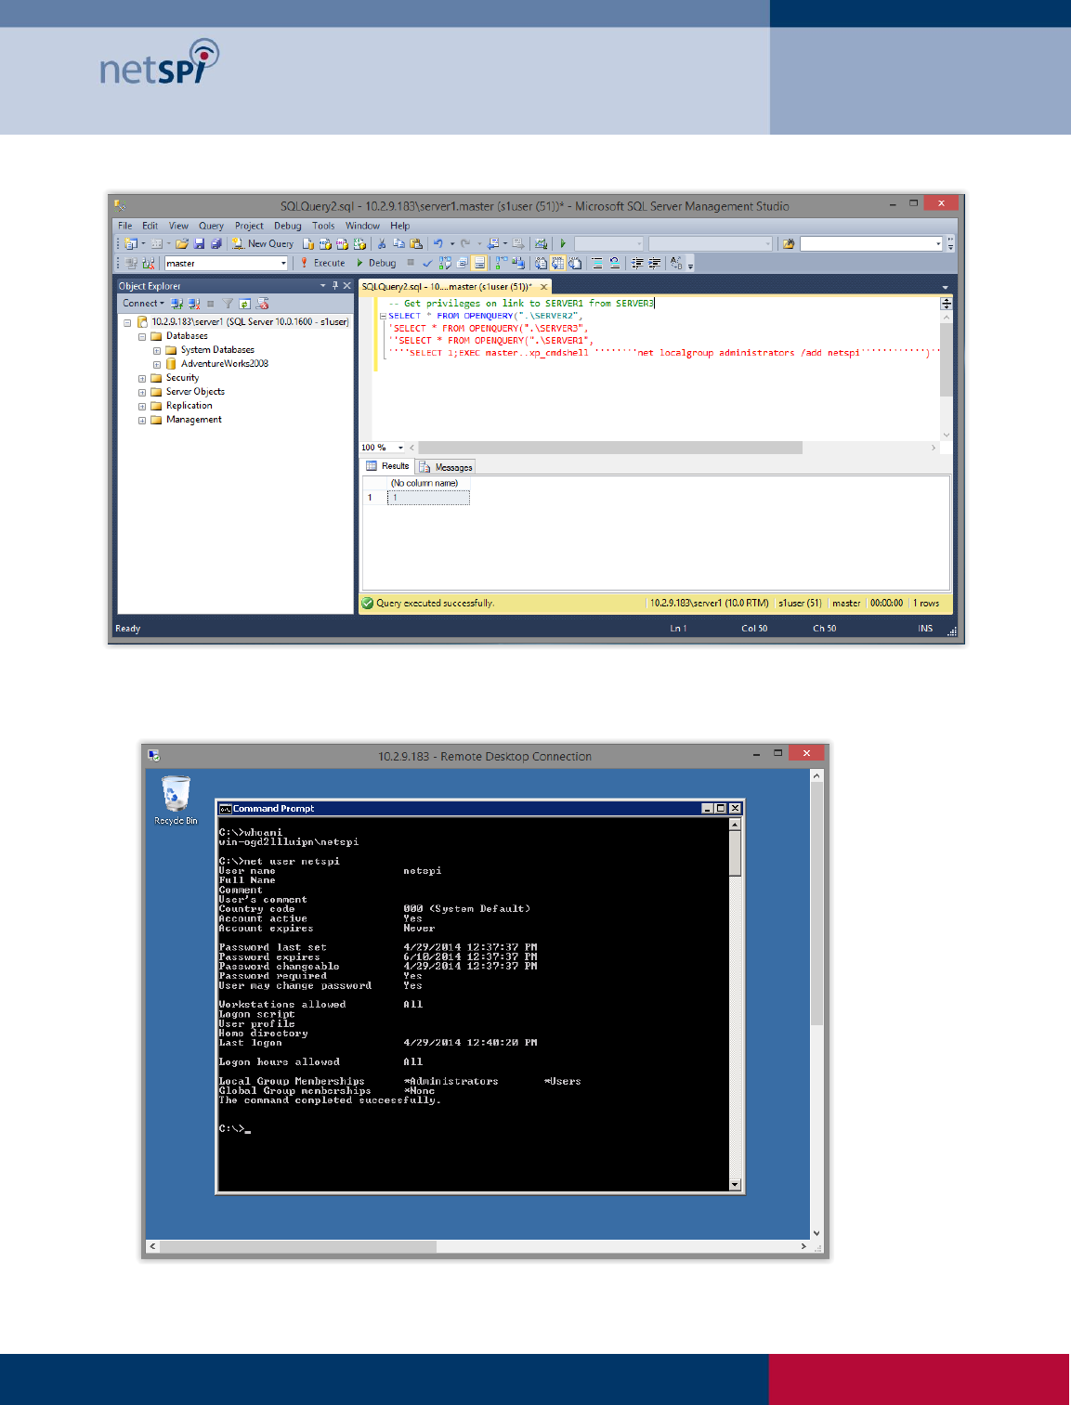Screen dimensions: 1071x1405
Task: Click the query editor horizontal scrollbar
Action: click(609, 448)
